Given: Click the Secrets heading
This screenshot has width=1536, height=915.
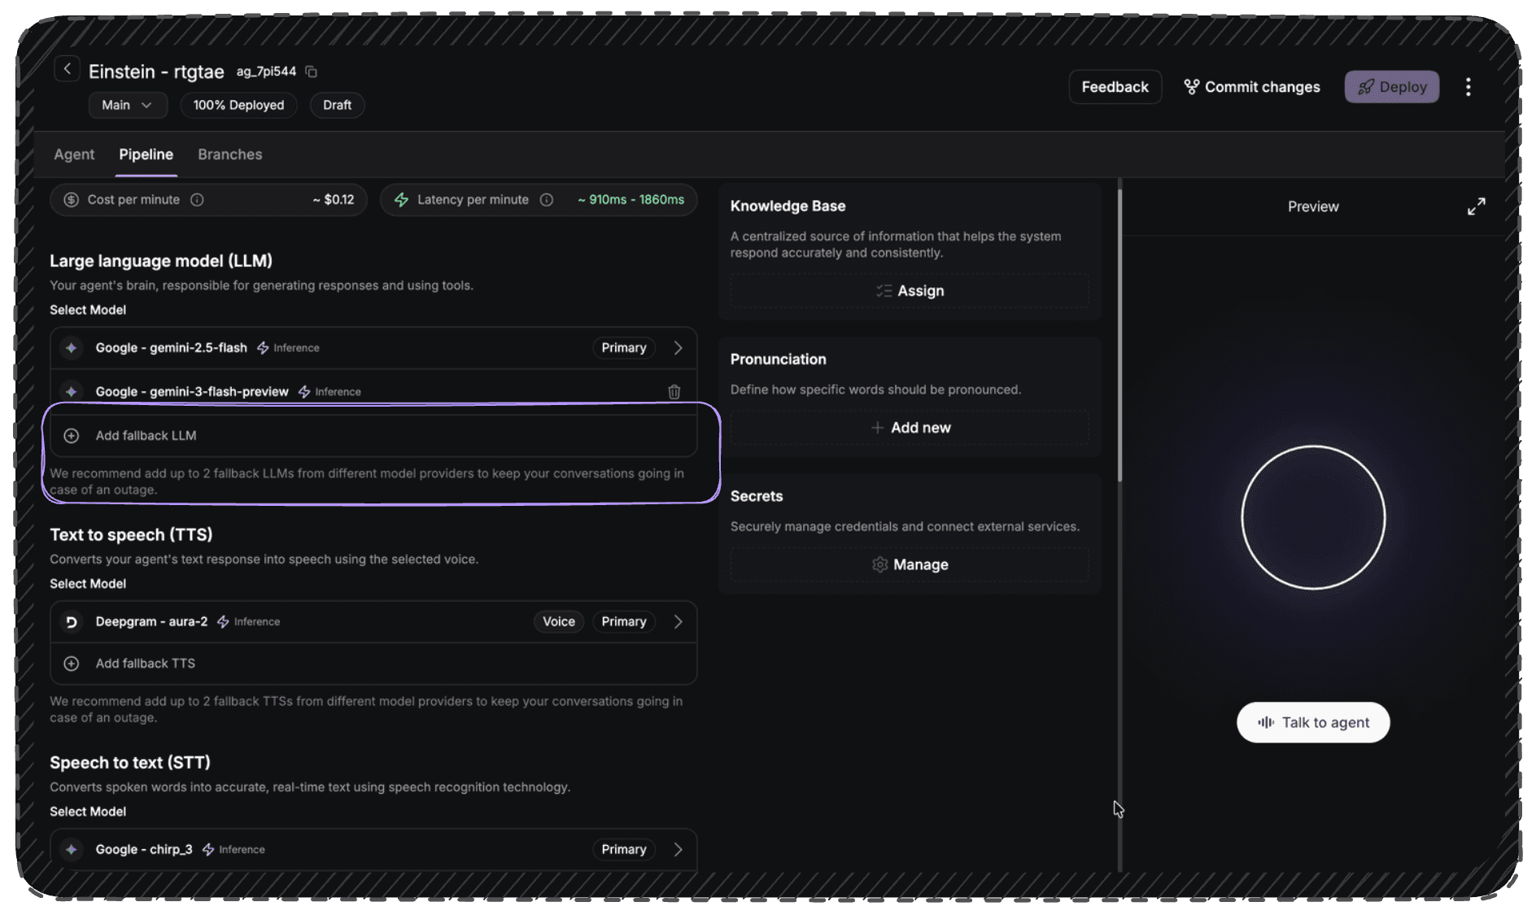Looking at the screenshot, I should [757, 496].
